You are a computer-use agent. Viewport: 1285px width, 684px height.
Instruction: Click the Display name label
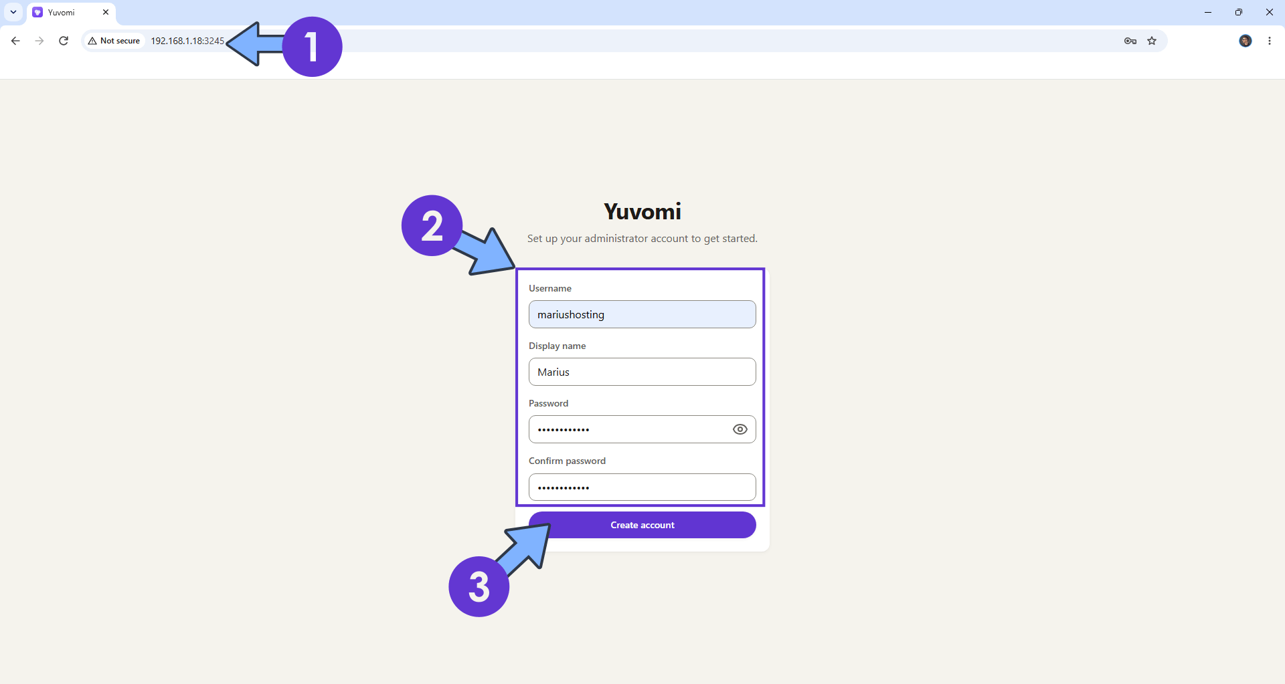(x=558, y=346)
